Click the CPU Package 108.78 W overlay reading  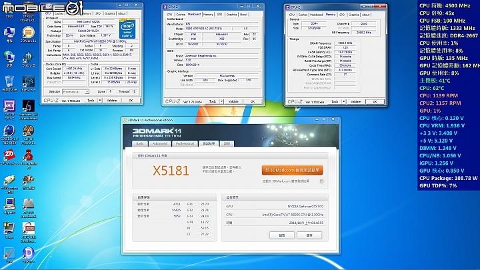tap(448, 178)
